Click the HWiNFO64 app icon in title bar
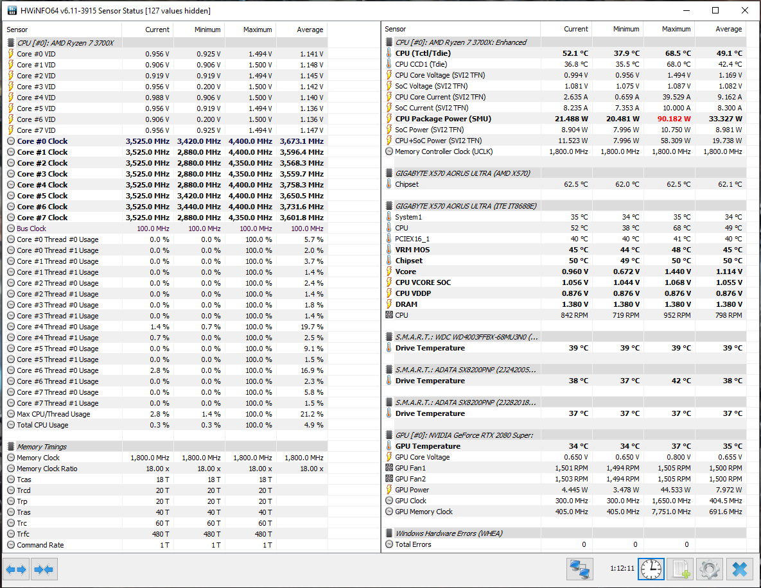The height and width of the screenshot is (588, 761). (x=12, y=10)
